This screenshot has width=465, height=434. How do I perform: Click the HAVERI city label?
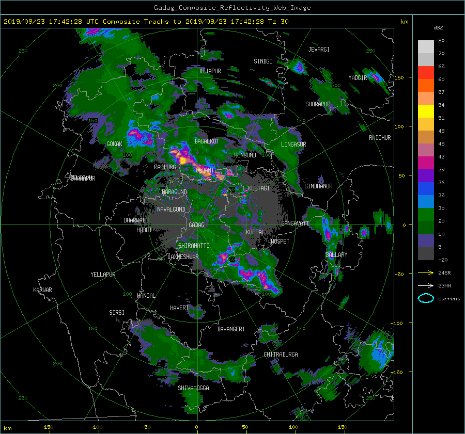coord(179,308)
